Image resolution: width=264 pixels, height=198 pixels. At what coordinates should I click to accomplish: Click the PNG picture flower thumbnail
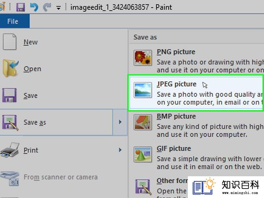pyautogui.click(x=143, y=58)
